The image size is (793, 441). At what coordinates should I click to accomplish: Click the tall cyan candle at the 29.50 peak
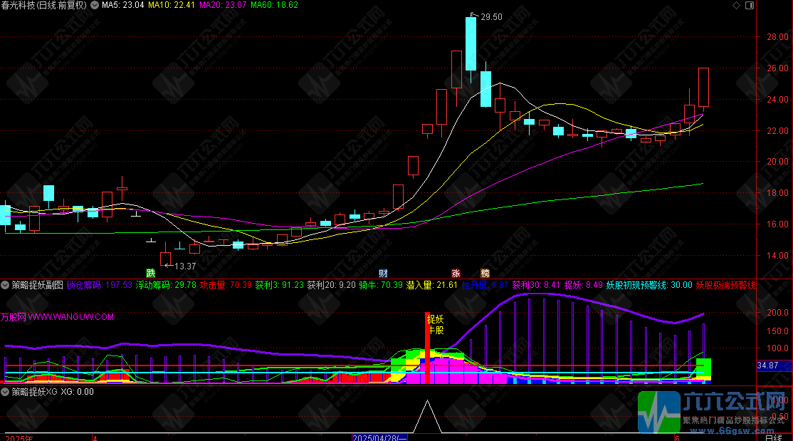click(x=471, y=43)
